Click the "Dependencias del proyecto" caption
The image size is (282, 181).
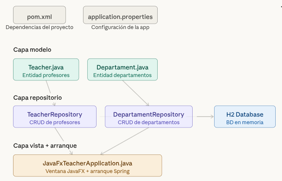[39, 27]
